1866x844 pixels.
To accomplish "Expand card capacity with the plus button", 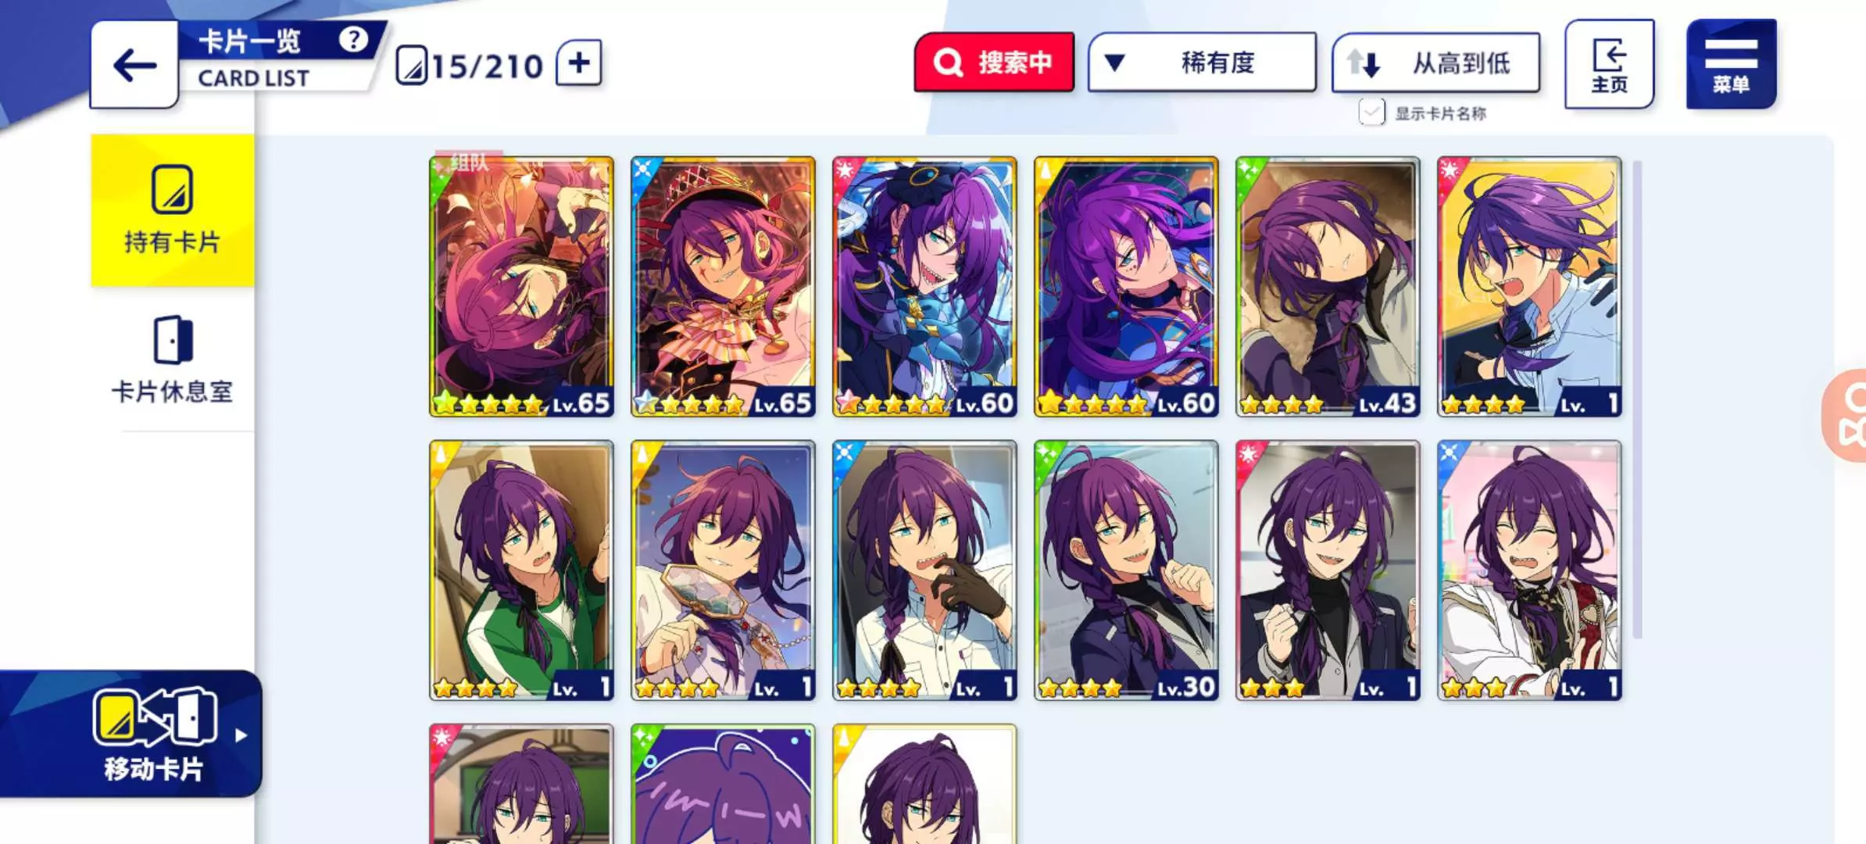I will coord(579,63).
